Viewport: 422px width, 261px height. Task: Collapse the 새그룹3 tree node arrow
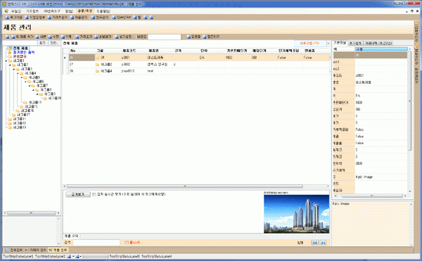point(14,69)
